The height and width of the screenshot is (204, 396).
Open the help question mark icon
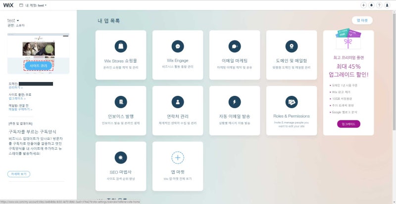click(x=379, y=5)
